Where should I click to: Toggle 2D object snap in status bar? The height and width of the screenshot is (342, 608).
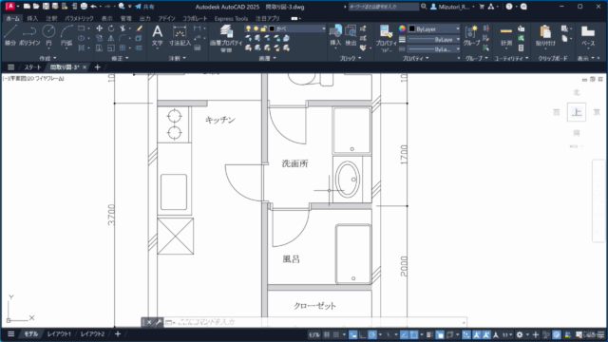pyautogui.click(x=414, y=334)
